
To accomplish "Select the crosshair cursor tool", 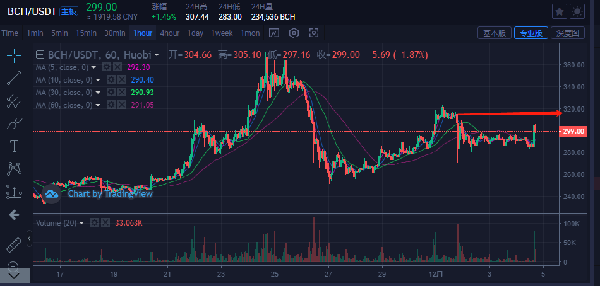I will tap(14, 55).
